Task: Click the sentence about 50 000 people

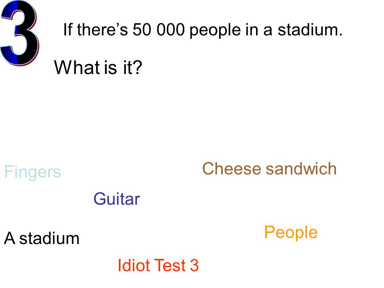Action: pos(203,30)
